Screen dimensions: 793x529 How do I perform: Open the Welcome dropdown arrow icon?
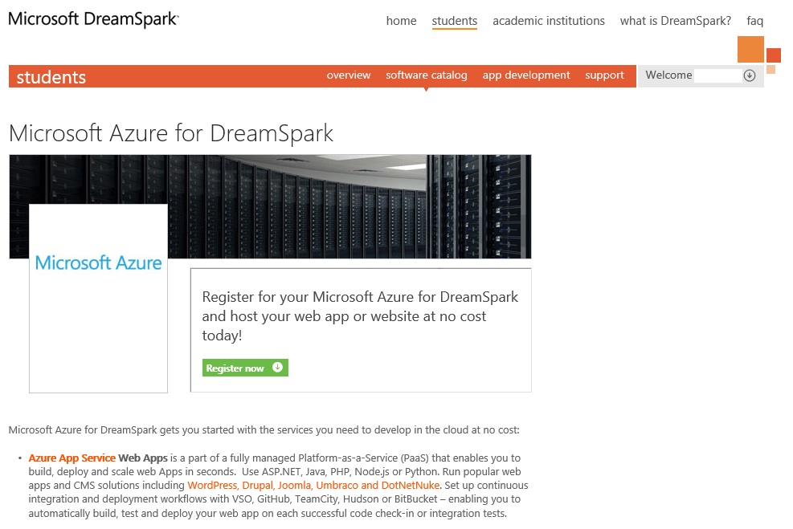[750, 75]
